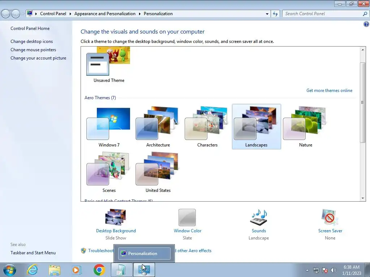This screenshot has height=277, width=370.
Task: Click the themes list scrollbar thumb
Action: [x=363, y=102]
